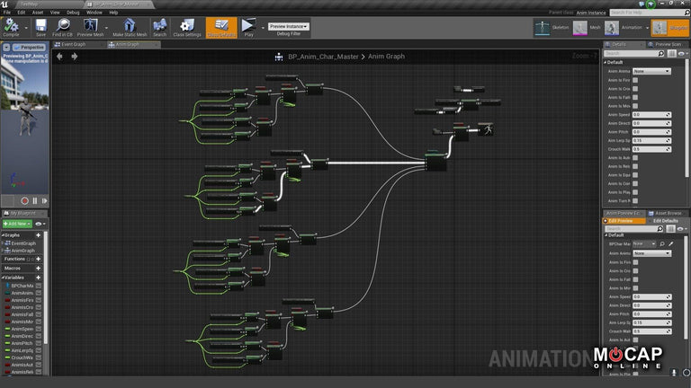Viewport: 691px width, 388px height.
Task: Click the Make Static Mesh icon
Action: 130,27
